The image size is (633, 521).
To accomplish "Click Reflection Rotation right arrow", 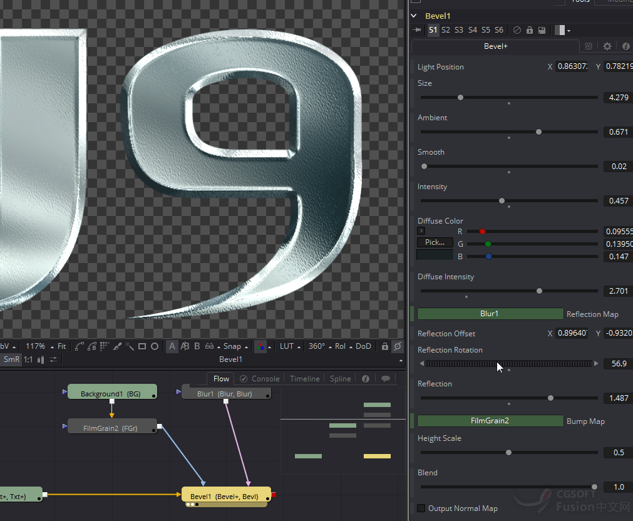I will pyautogui.click(x=596, y=363).
